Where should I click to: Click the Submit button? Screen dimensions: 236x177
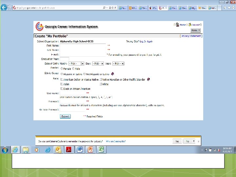[x=65, y=116]
